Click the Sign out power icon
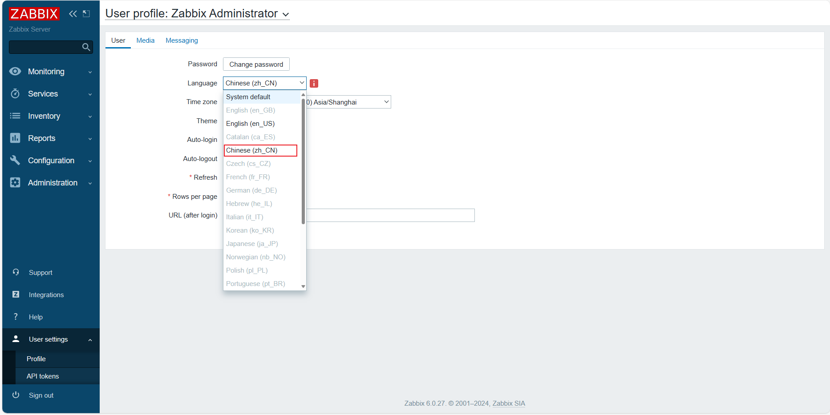The height and width of the screenshot is (415, 830). (16, 395)
